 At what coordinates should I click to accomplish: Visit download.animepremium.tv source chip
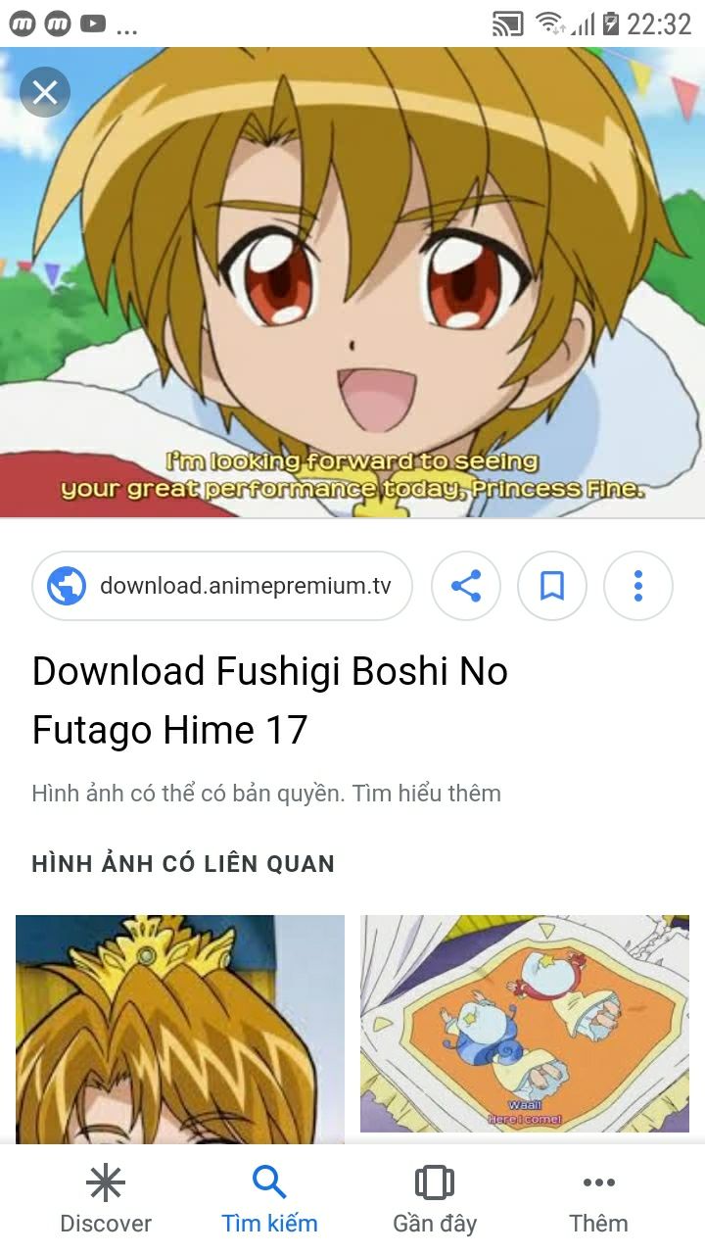[222, 587]
